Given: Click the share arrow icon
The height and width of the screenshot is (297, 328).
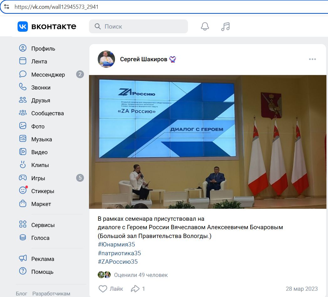Looking at the screenshot, I should (x=135, y=289).
